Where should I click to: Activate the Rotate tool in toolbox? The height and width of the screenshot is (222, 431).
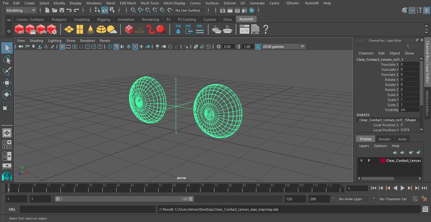pos(7,94)
